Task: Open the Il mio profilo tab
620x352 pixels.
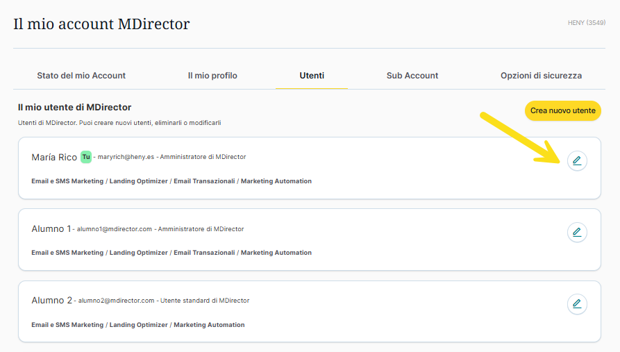Action: pos(212,76)
